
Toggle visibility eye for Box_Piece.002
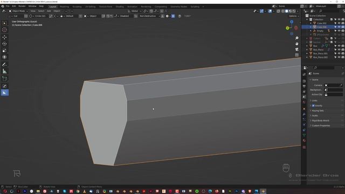(339, 57)
